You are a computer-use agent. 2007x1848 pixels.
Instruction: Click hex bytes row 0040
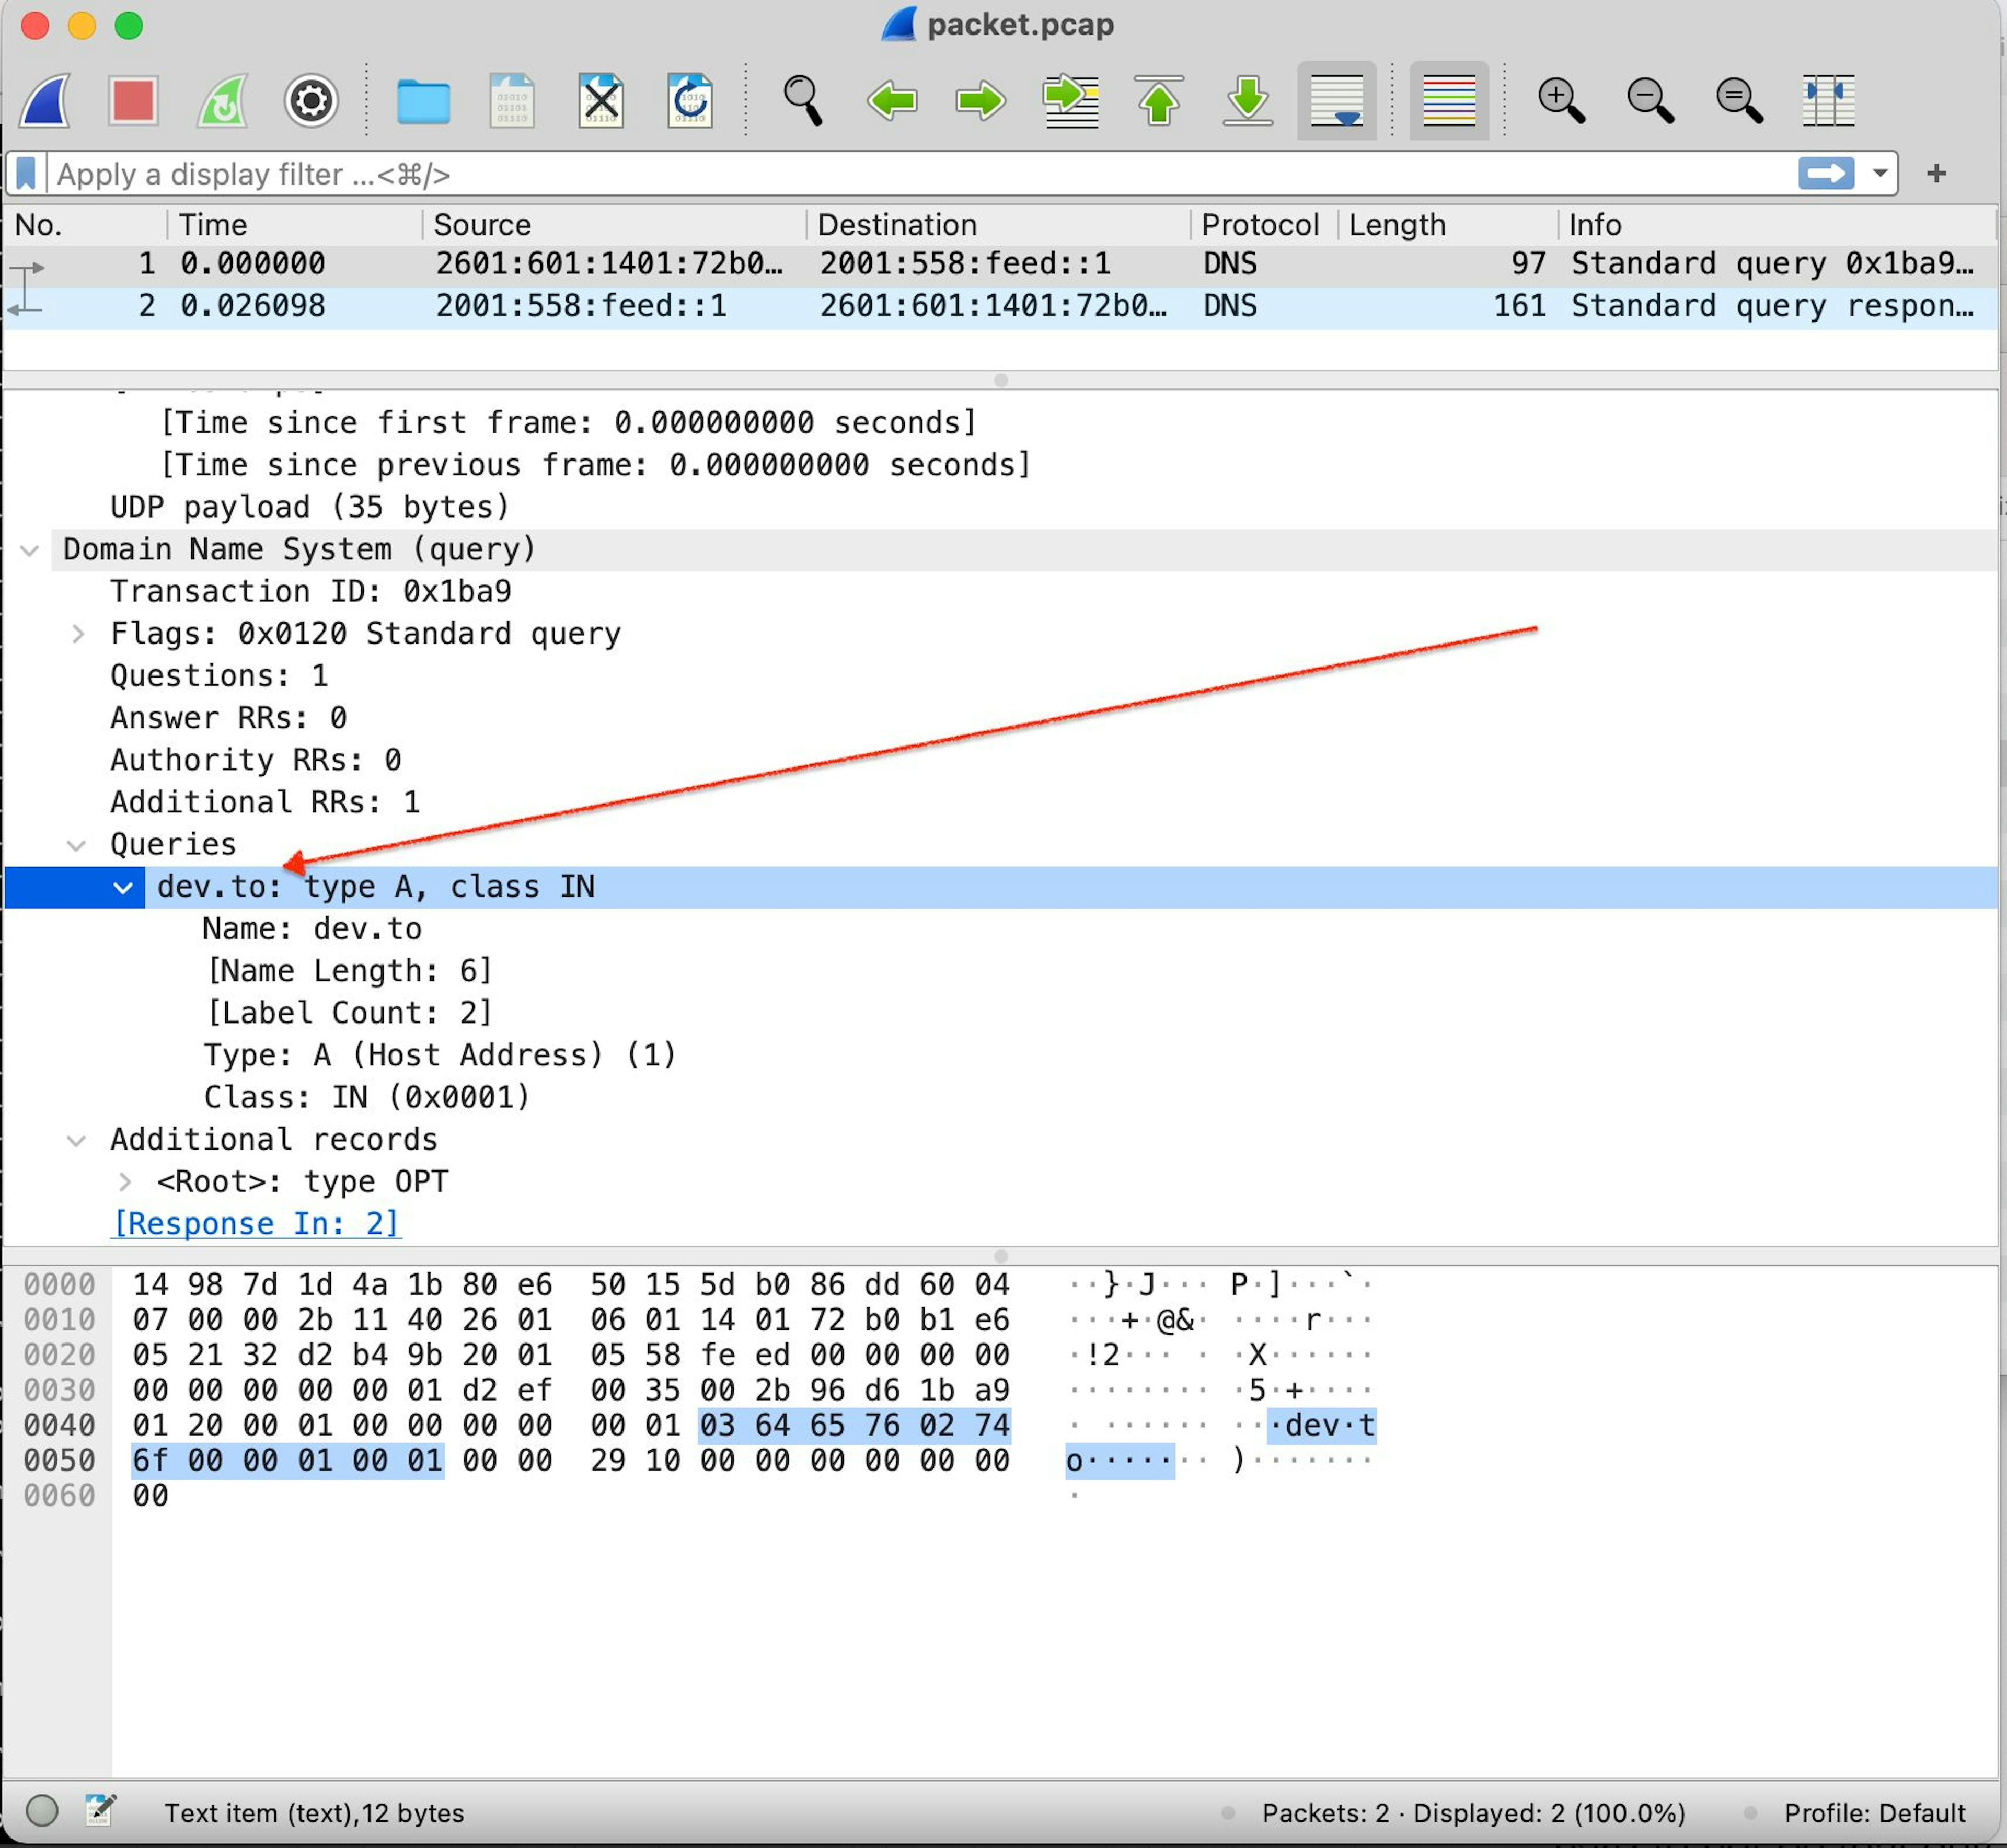[x=571, y=1425]
